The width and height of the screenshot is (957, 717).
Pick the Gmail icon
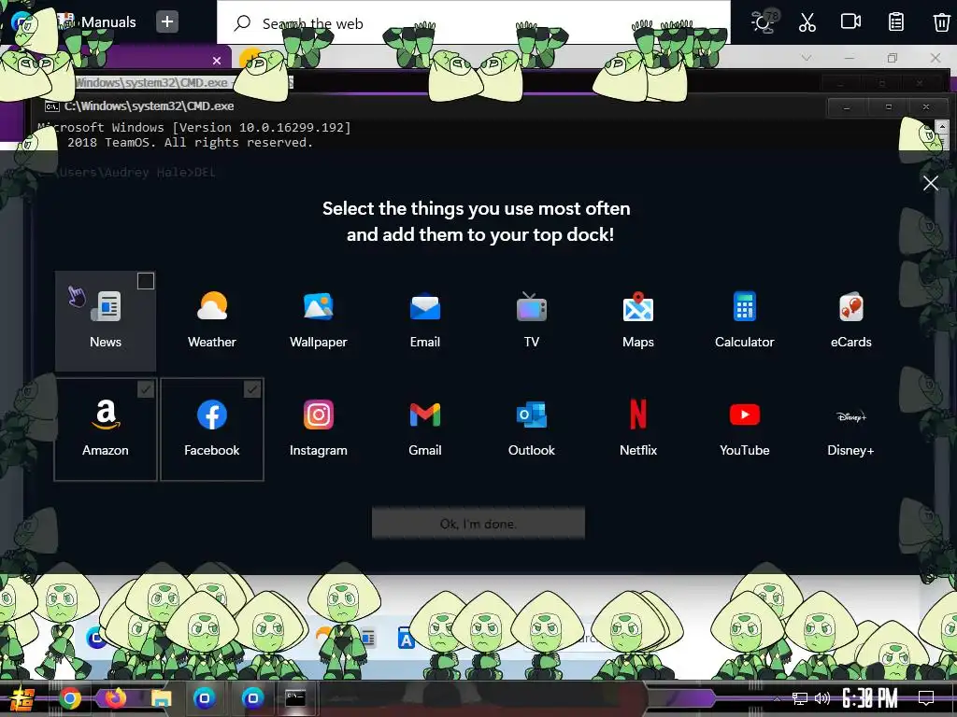click(x=425, y=415)
